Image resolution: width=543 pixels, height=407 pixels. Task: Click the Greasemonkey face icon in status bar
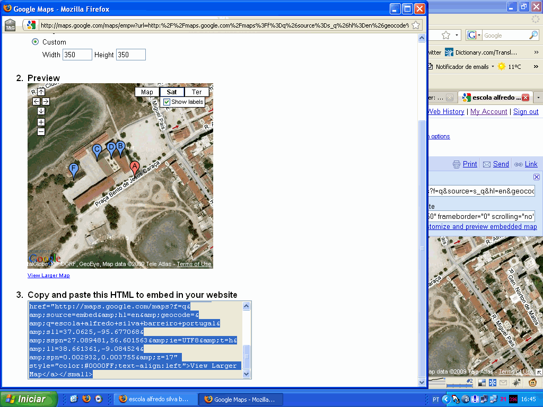point(532,383)
